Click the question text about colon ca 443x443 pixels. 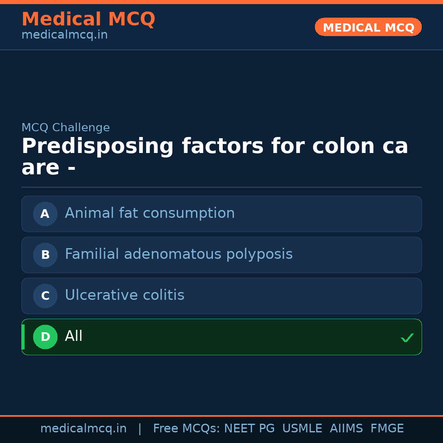coord(215,157)
